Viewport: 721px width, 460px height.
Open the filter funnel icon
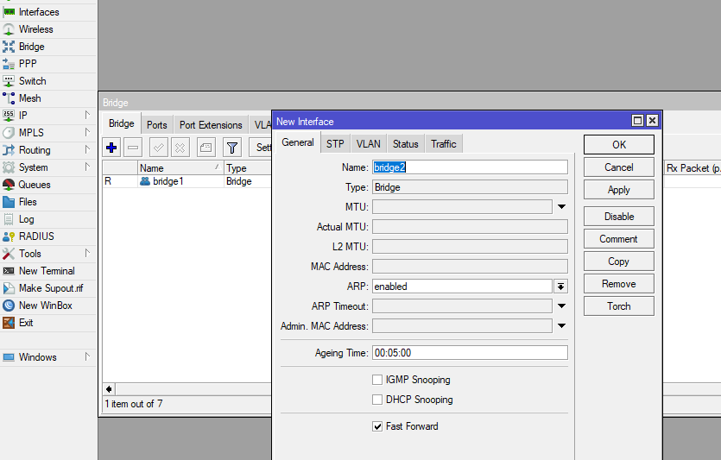coord(232,148)
